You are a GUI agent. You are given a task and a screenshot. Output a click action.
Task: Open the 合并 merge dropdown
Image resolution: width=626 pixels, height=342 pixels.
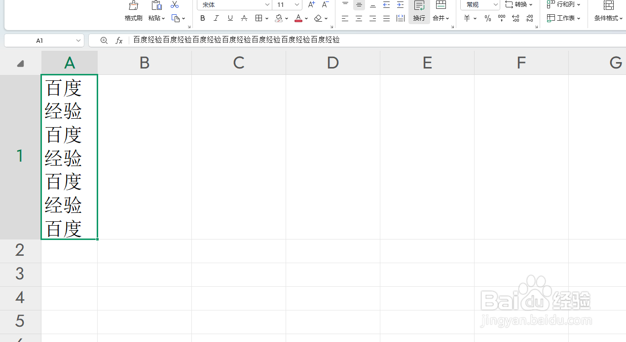coord(441,18)
